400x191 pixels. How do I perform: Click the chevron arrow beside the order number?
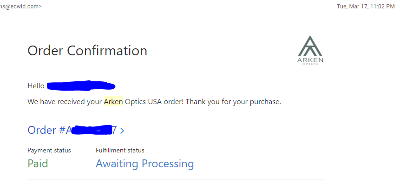pyautogui.click(x=122, y=131)
